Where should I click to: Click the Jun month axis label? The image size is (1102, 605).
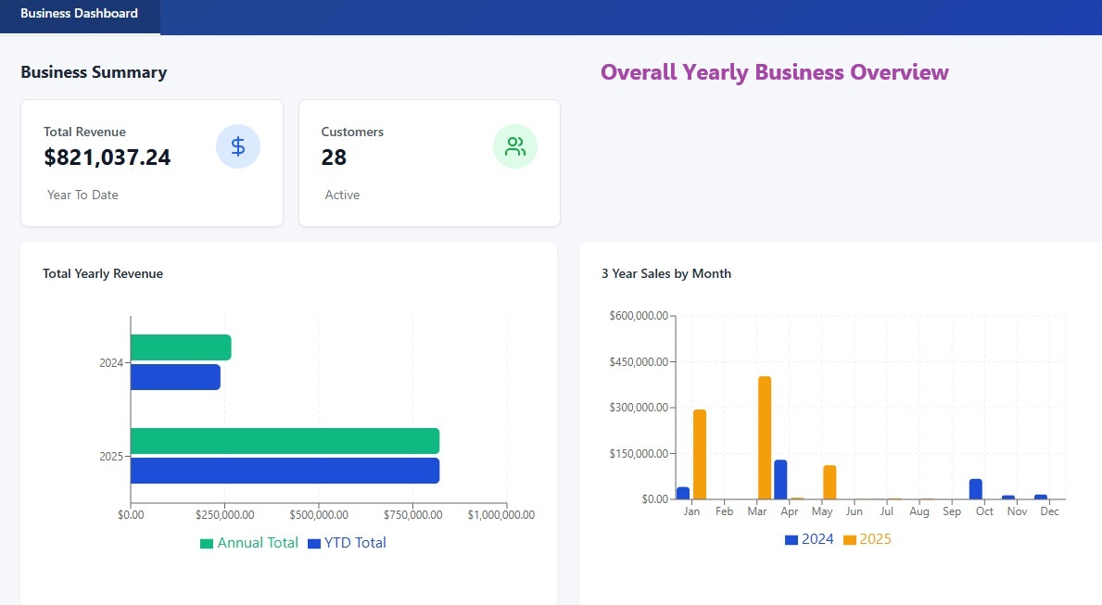click(x=854, y=511)
